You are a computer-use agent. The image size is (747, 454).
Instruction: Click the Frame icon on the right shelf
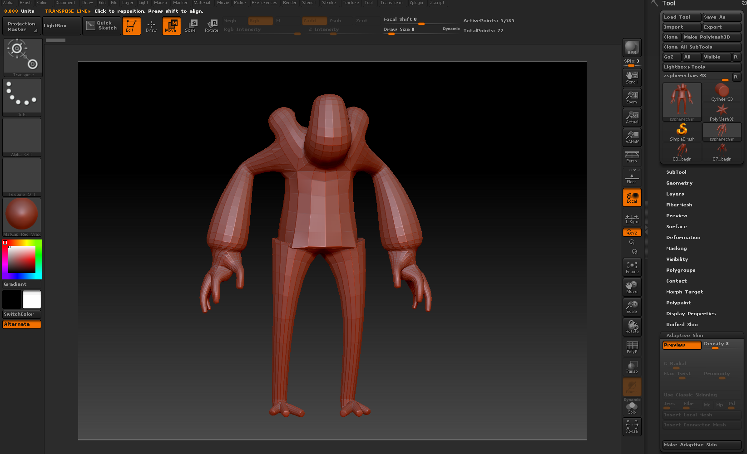[632, 267]
